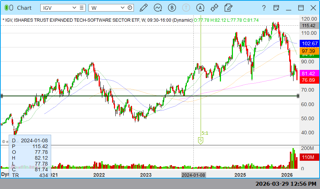Screen dimensions: 320x189
Task: Click the 60.00 price scale label
Action: coord(308,104)
